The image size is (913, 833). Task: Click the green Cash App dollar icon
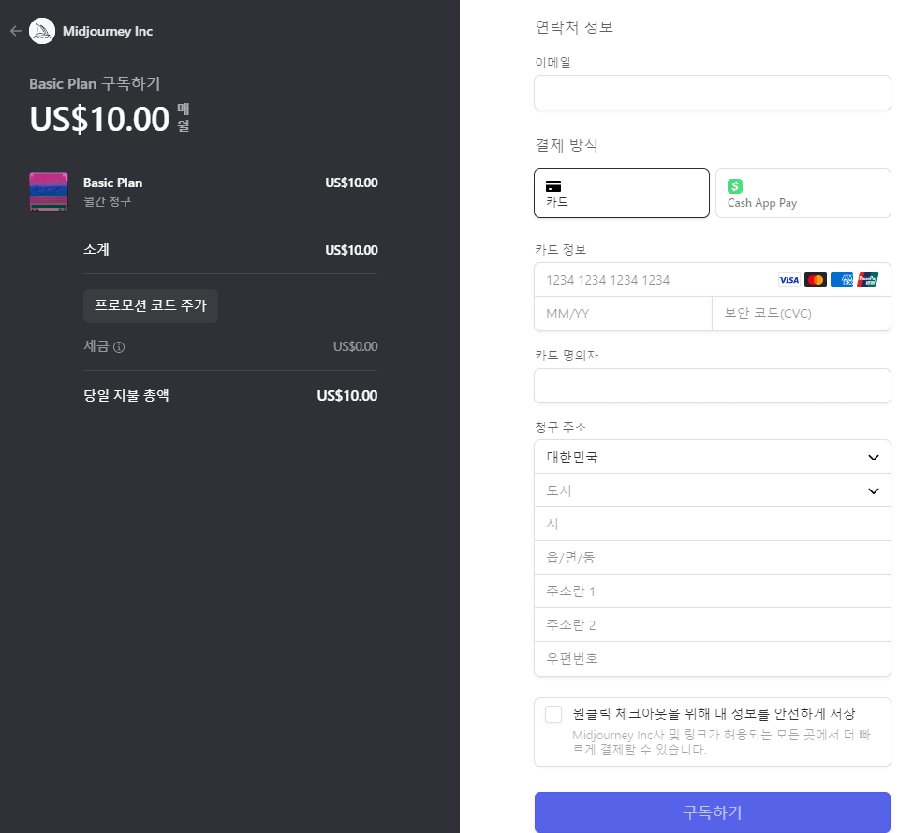point(734,186)
